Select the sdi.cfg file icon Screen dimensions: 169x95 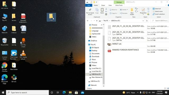(14, 42)
